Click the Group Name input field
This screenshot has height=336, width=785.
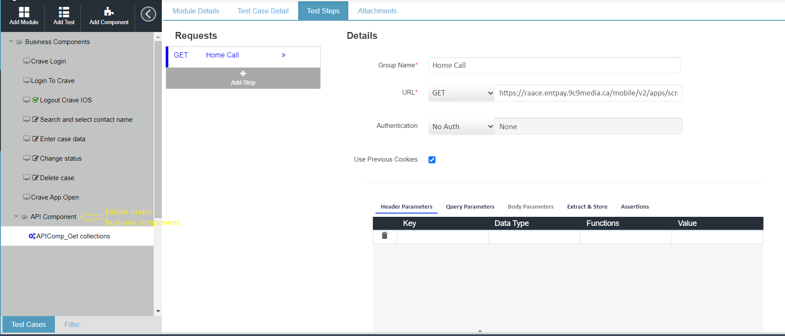(555, 65)
